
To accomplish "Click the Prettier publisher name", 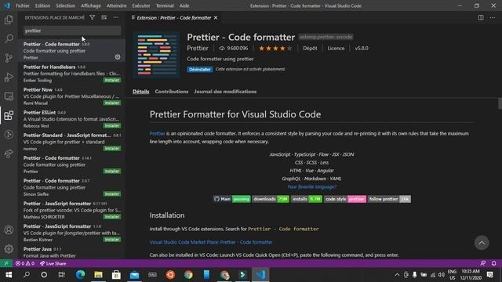I will pos(198,49).
